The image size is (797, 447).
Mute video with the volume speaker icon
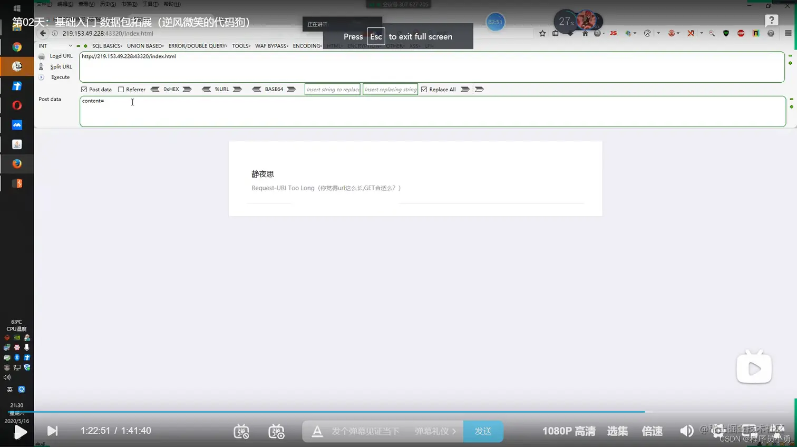(686, 431)
